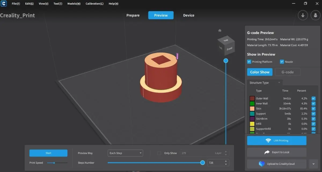The image size is (322, 172).
Task: Toggle Printing Platform checkbox
Action: 249,62
